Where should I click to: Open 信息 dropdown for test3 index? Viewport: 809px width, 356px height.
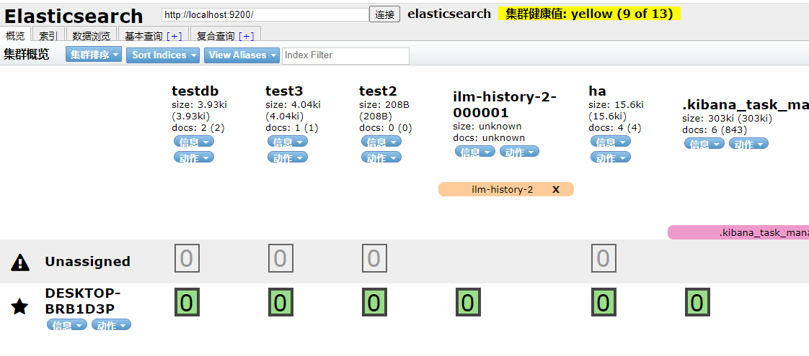click(x=288, y=142)
